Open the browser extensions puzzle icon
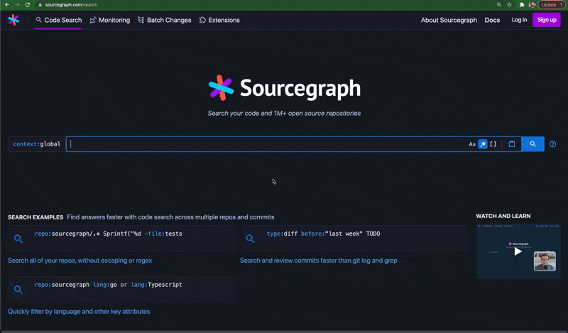 click(522, 5)
